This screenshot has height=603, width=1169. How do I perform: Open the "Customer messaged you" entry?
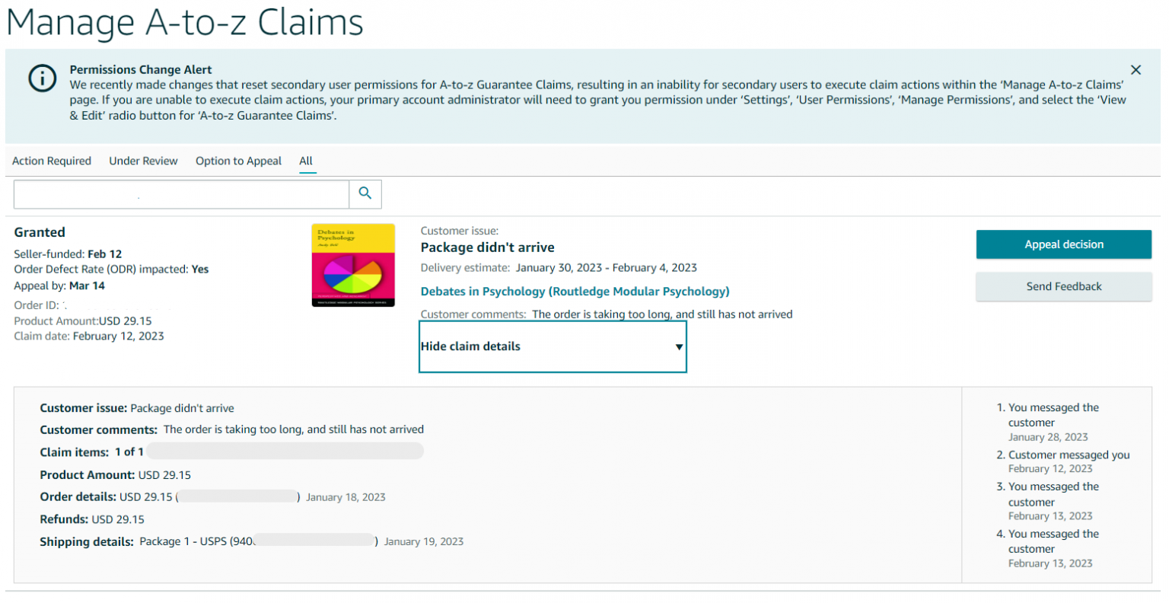pos(1069,455)
